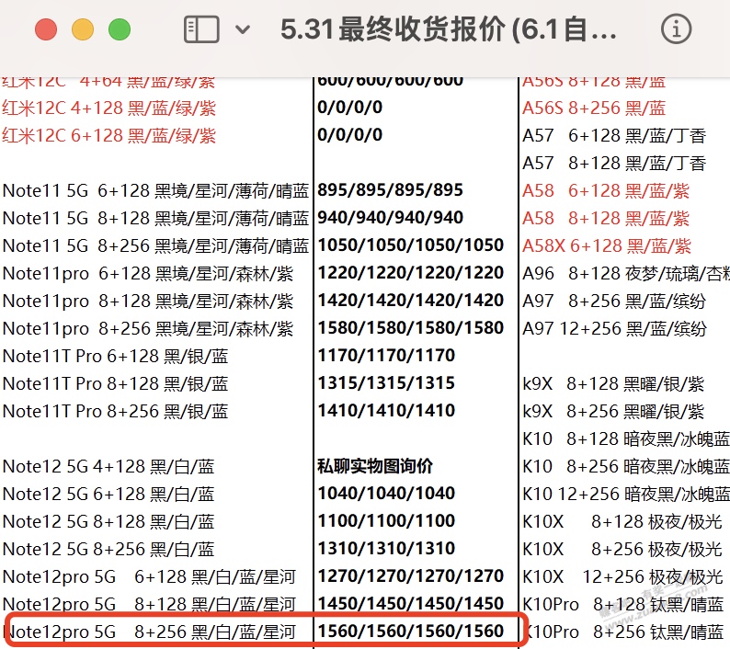The image size is (730, 649).
Task: Select Note11 5G 8+128 黑境 row
Action: [x=155, y=219]
